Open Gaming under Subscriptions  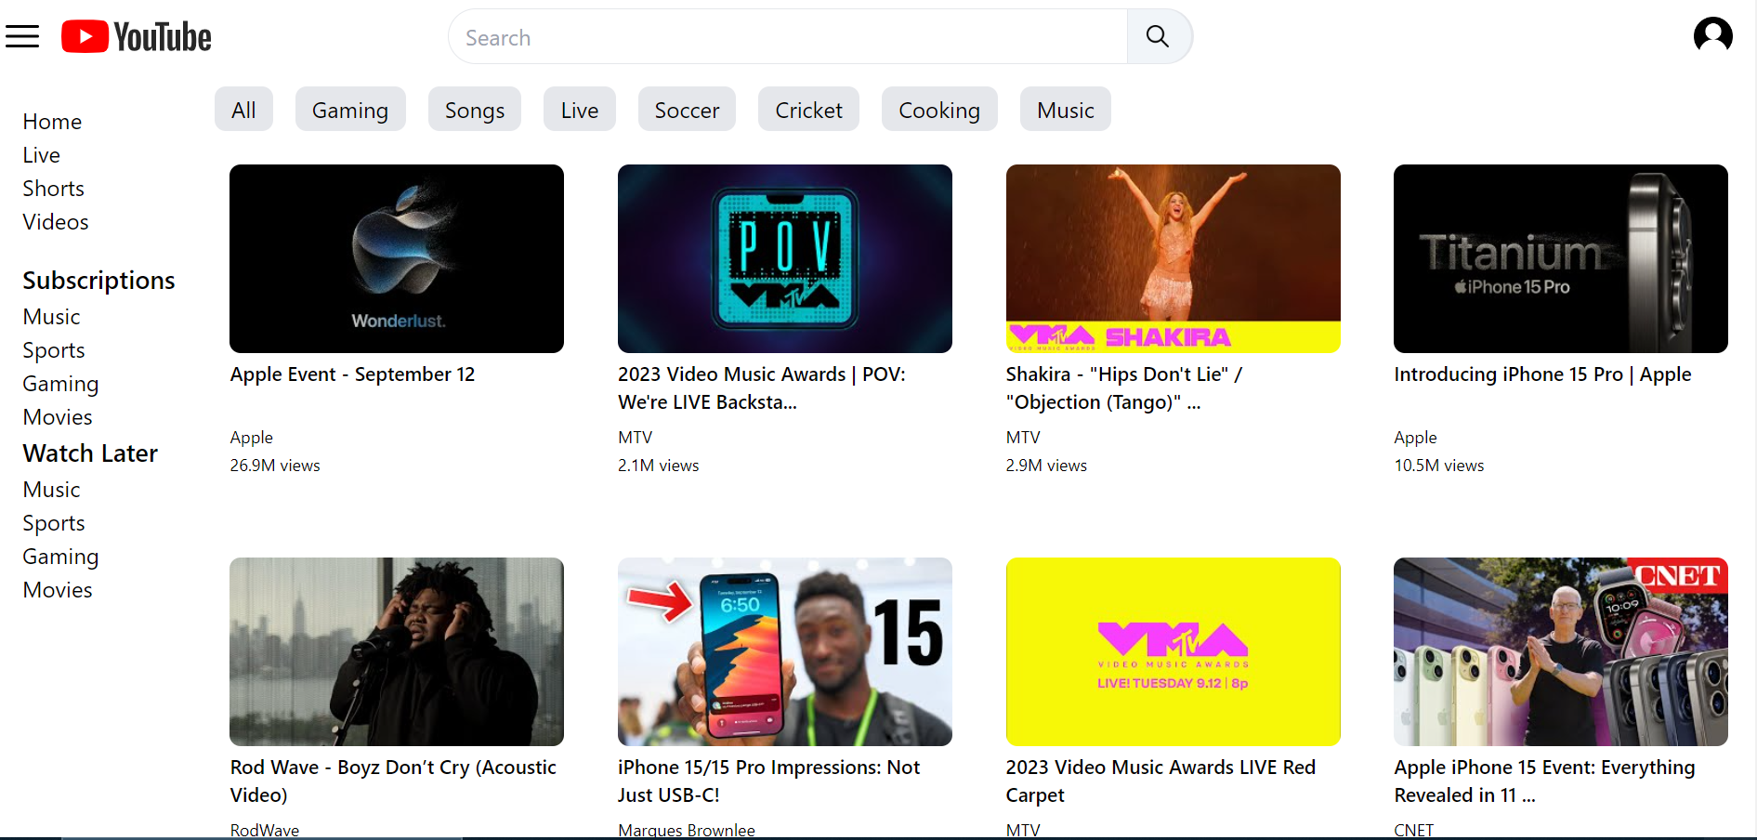tap(60, 384)
